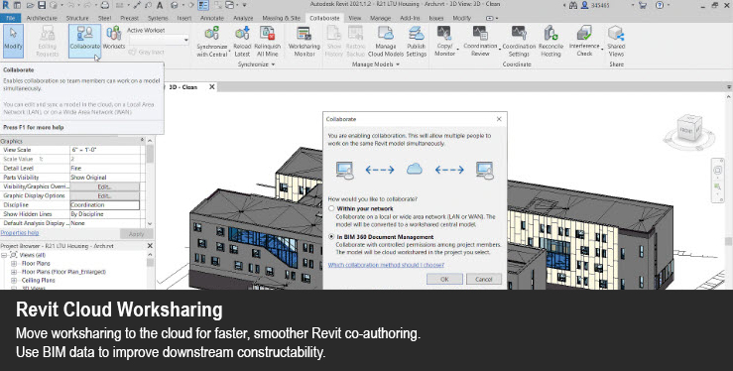Close the Collaborate dialog with X

(499, 119)
